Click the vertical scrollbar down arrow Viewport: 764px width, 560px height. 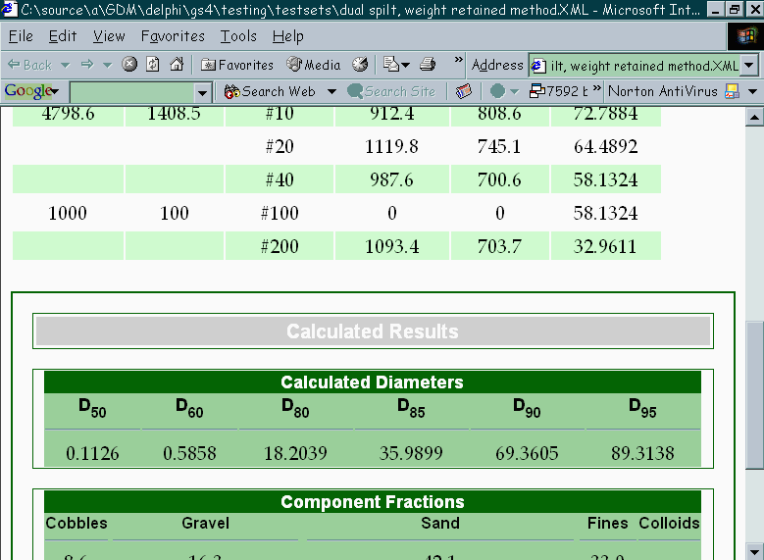754,550
